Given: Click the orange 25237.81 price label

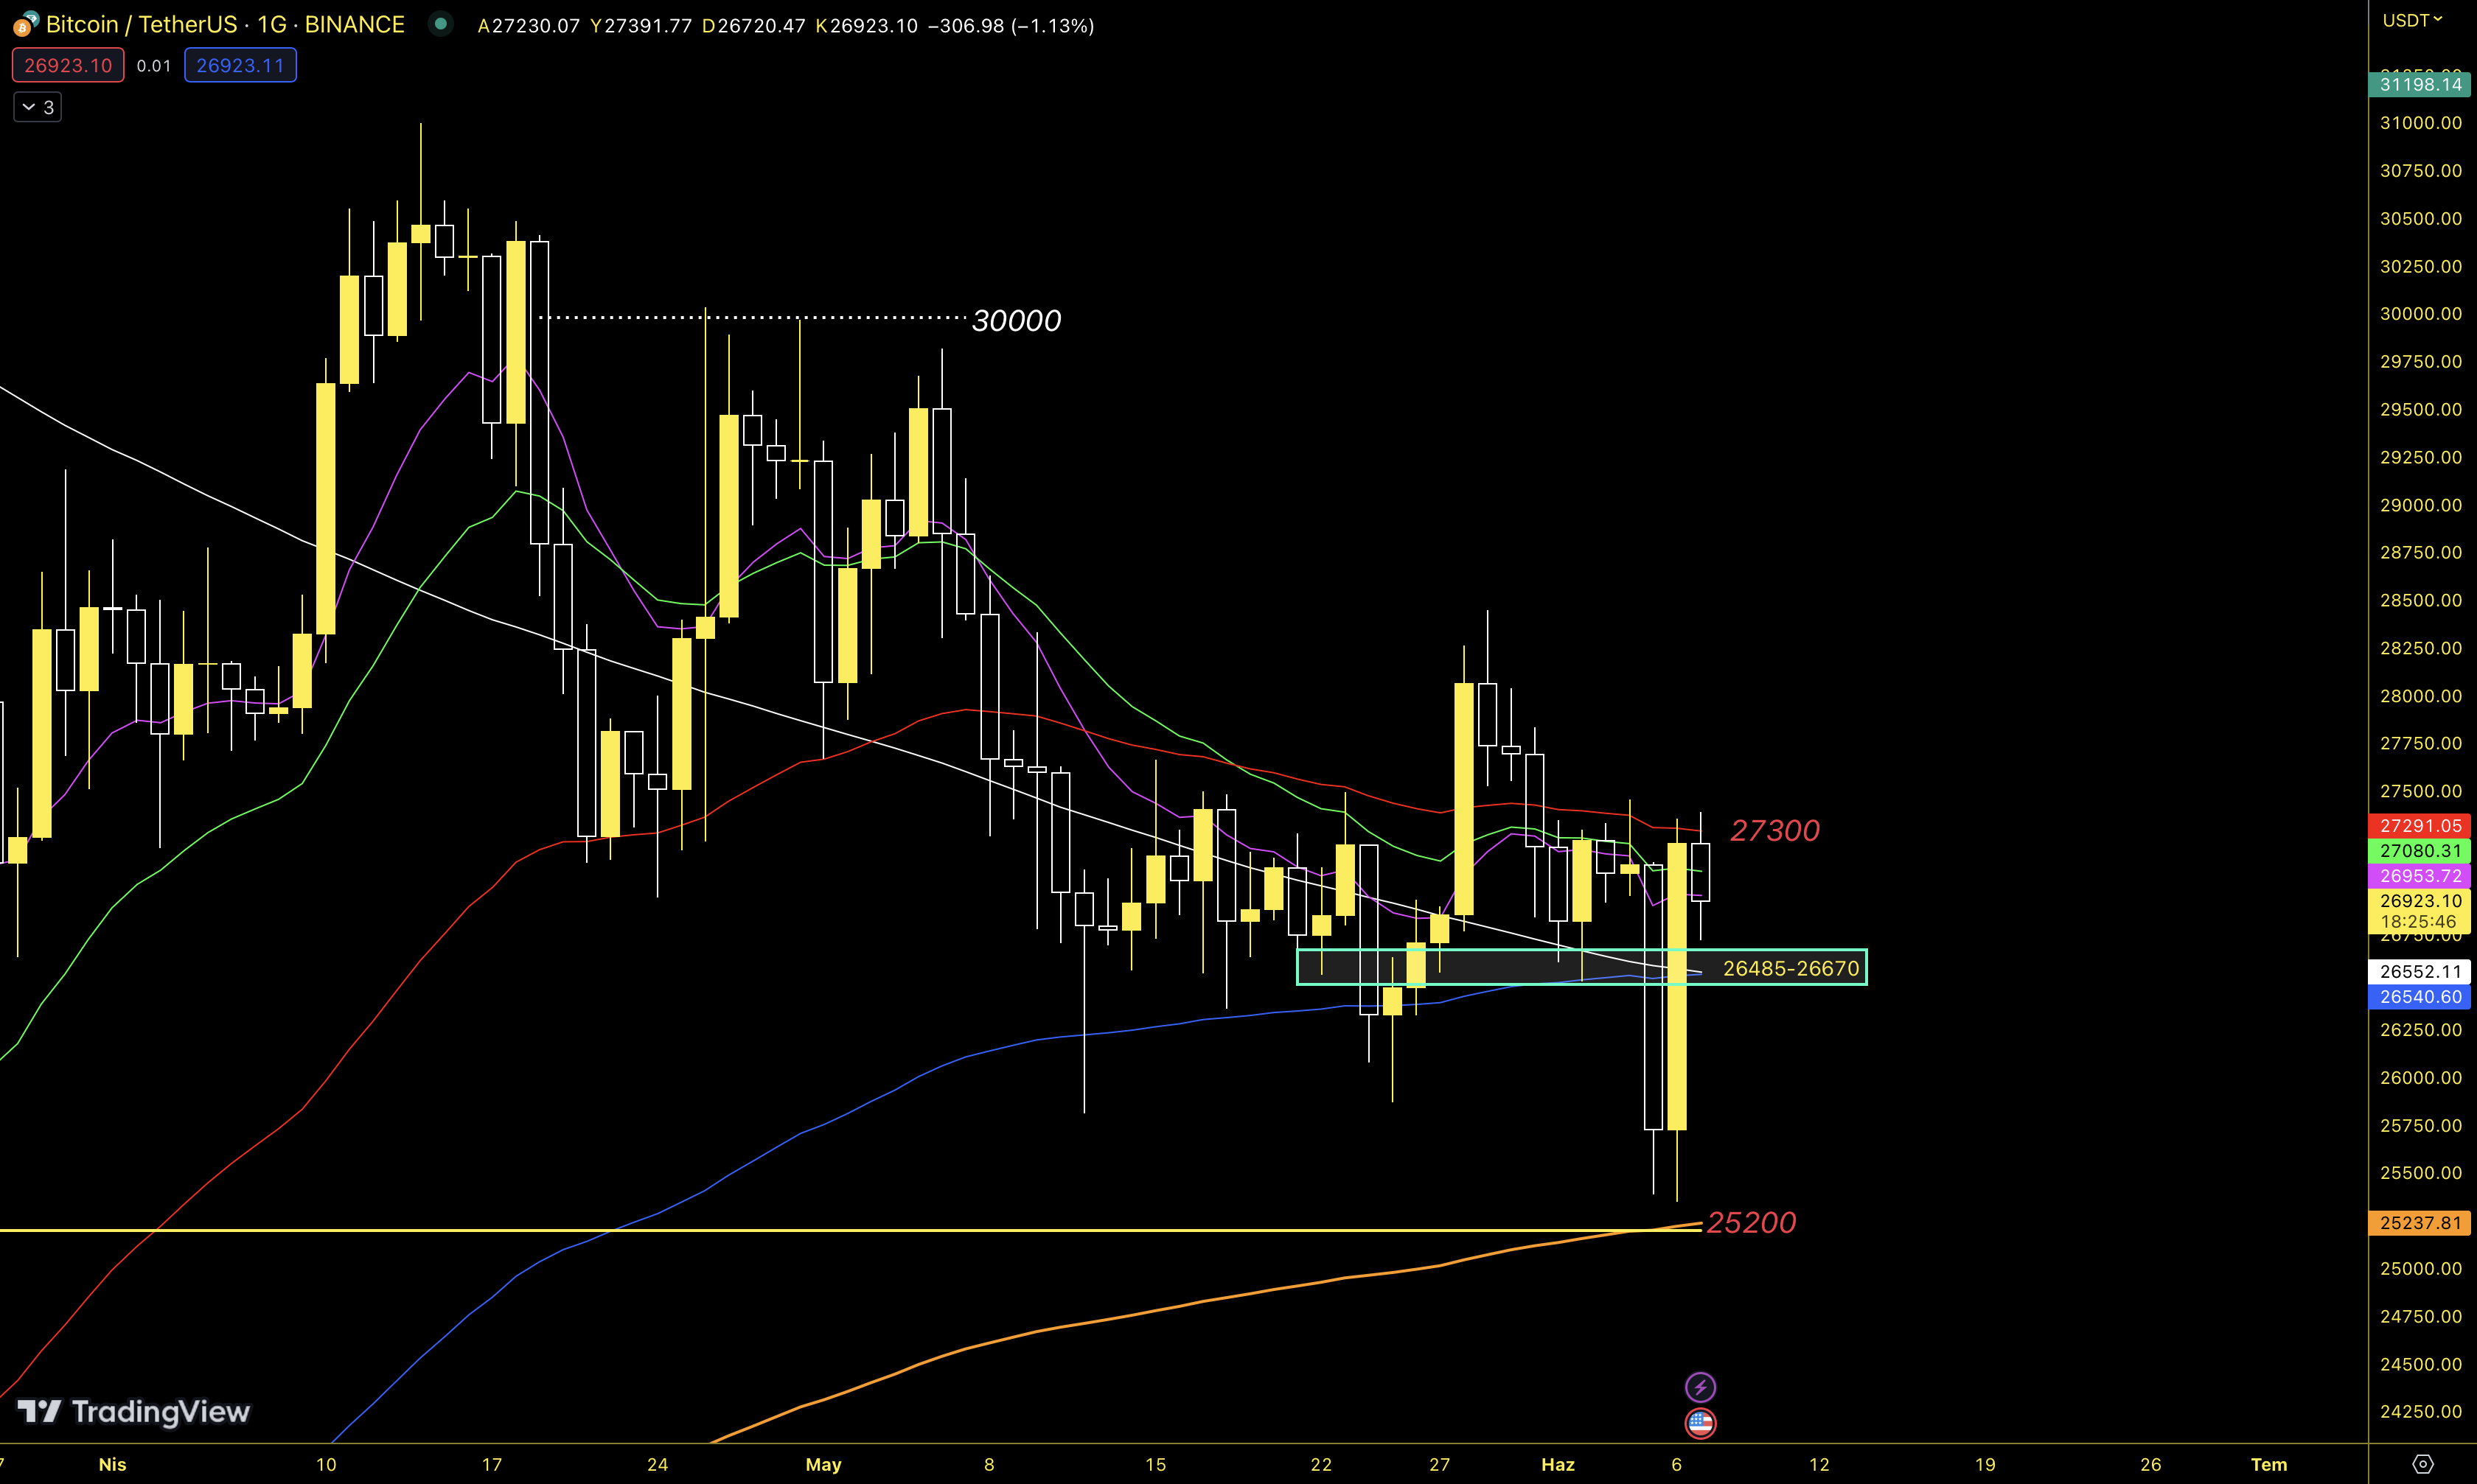Looking at the screenshot, I should (2420, 1223).
